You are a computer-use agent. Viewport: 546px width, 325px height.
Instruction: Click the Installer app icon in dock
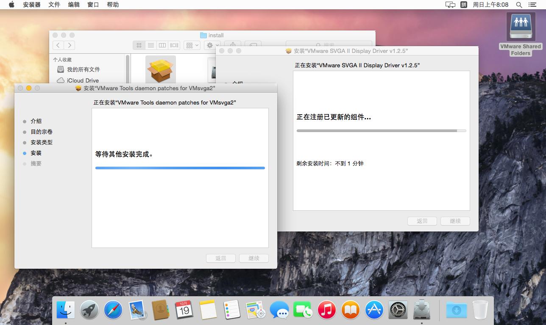[422, 310]
